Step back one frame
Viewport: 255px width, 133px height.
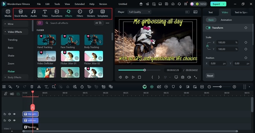tap(120, 77)
